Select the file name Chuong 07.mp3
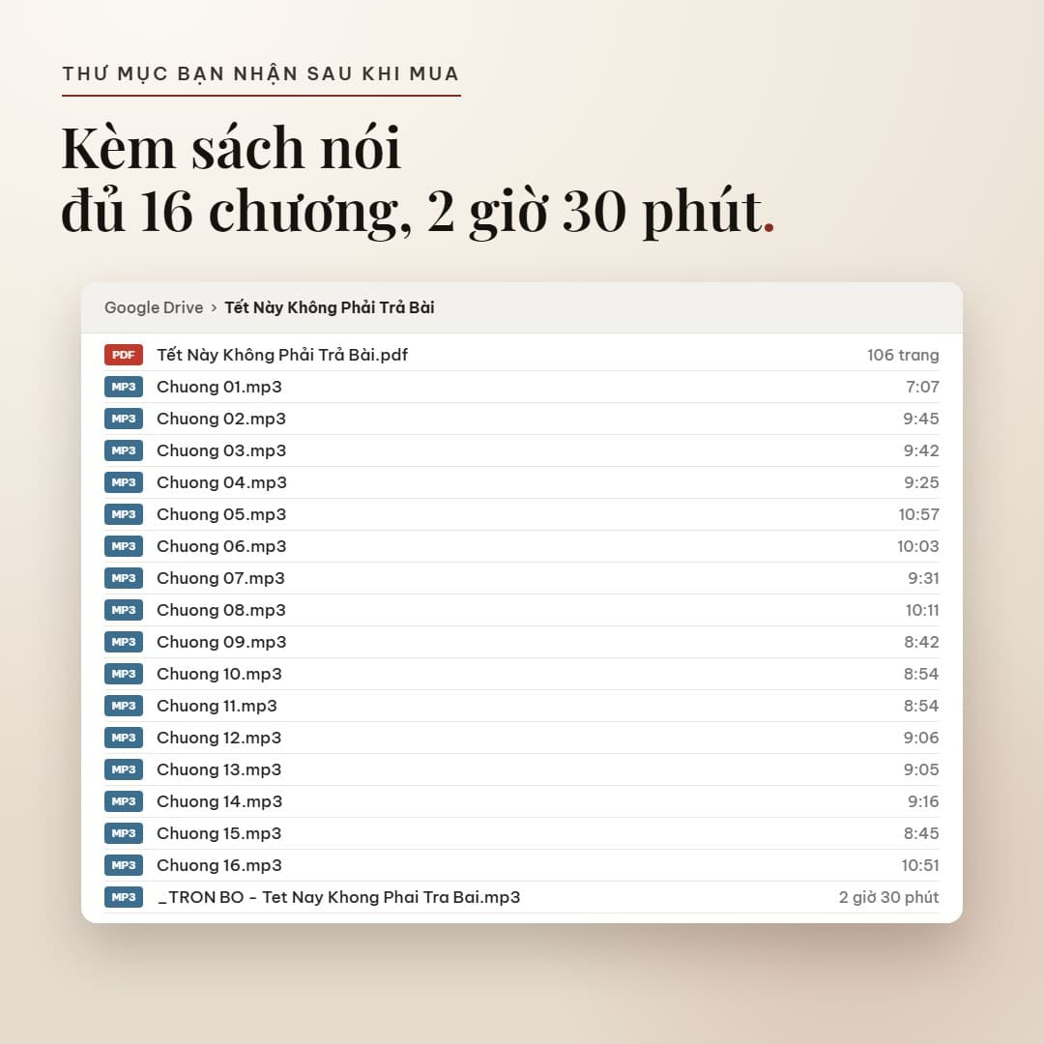The width and height of the screenshot is (1044, 1044). tap(220, 579)
